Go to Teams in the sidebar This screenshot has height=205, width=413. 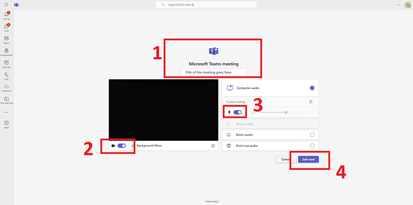(6, 39)
